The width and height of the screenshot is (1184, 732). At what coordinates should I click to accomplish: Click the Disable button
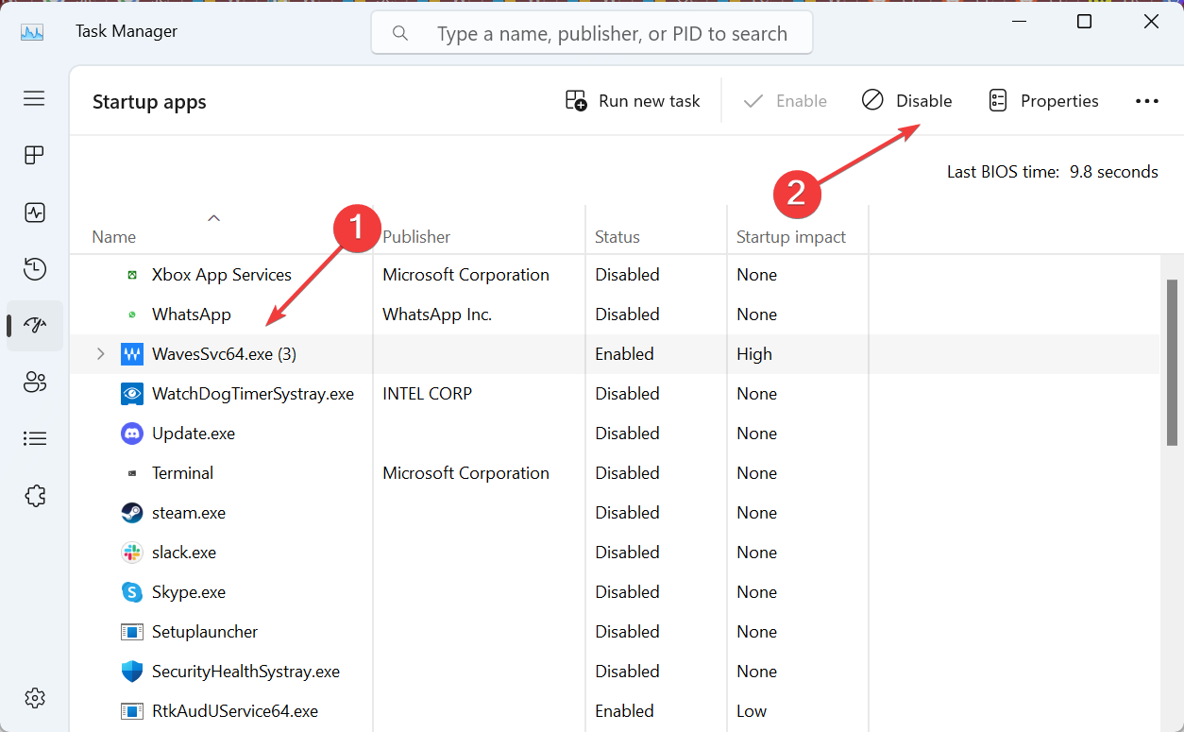tap(906, 101)
